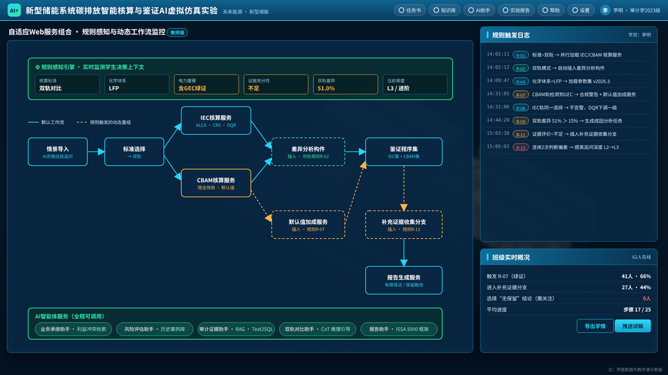
Task: Click the 导出学情 button
Action: [x=595, y=326]
